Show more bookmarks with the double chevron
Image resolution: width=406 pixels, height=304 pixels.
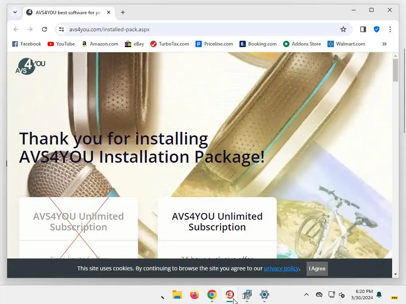click(x=385, y=44)
